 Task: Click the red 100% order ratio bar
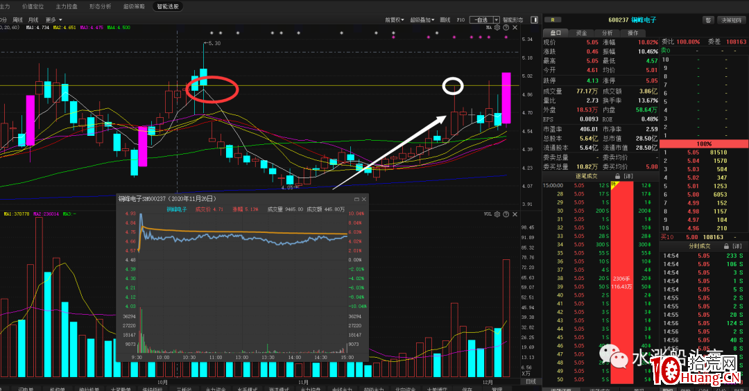coord(705,144)
